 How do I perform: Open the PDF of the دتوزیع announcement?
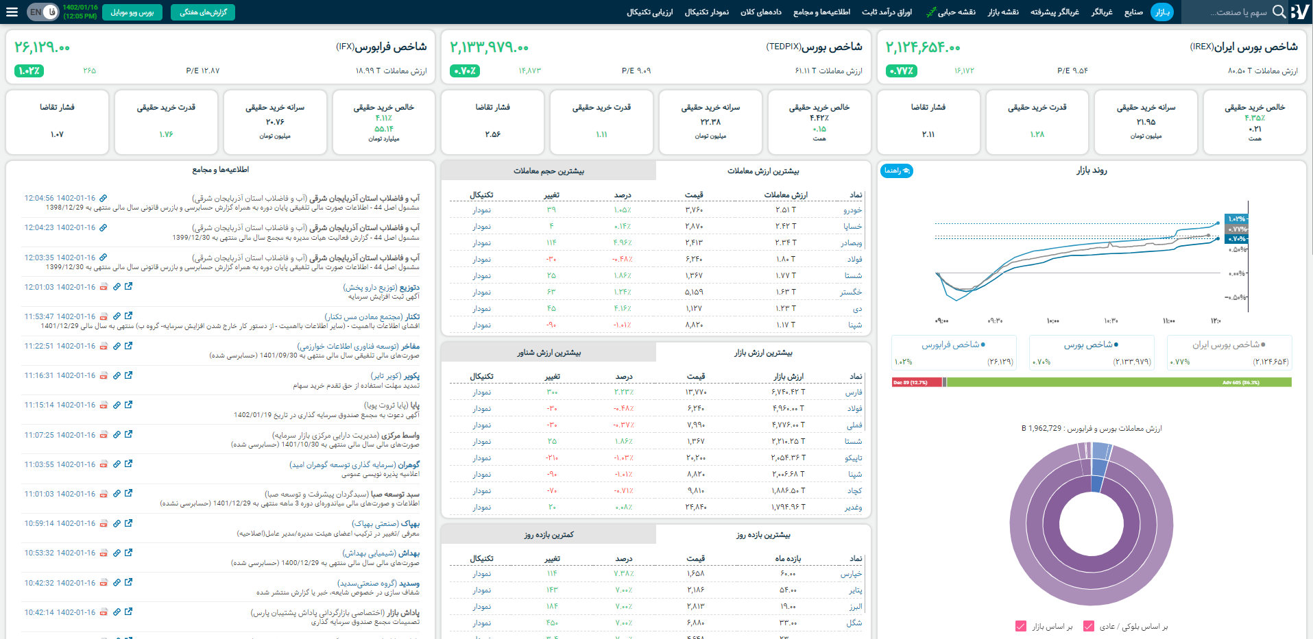(104, 287)
